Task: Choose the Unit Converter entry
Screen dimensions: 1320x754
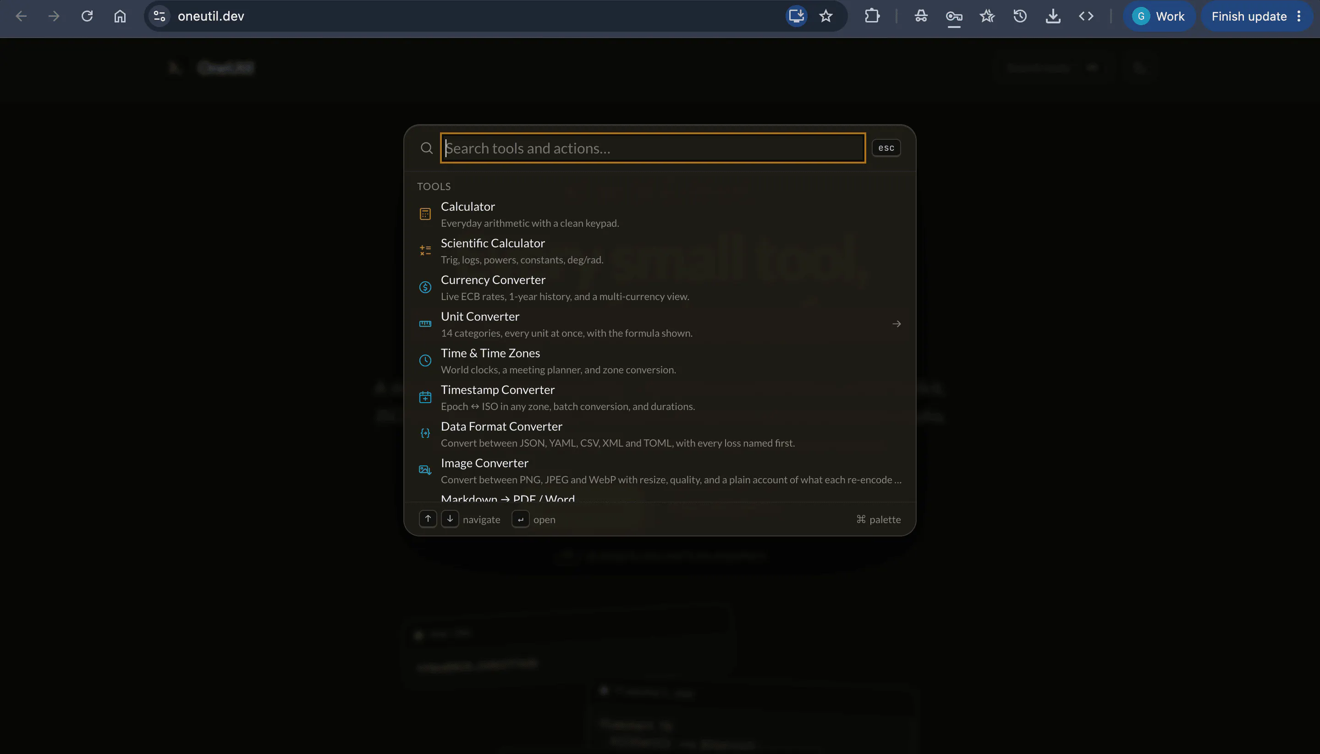Action: (x=660, y=324)
